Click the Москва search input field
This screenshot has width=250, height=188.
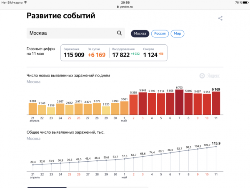71,33
